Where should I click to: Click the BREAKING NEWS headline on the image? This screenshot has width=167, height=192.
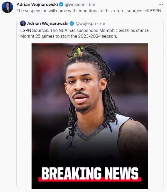90,173
